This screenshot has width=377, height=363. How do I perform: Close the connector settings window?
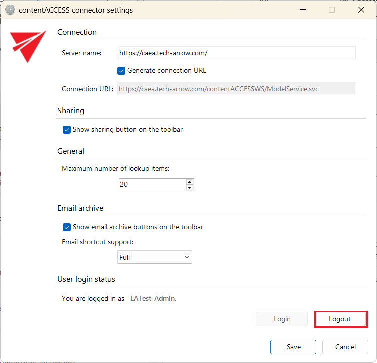coord(361,10)
